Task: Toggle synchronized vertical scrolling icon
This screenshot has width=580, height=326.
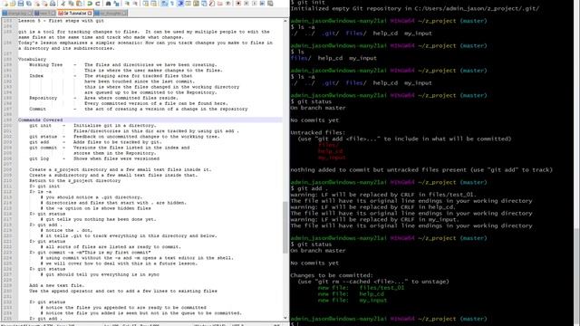Action: click(x=146, y=4)
